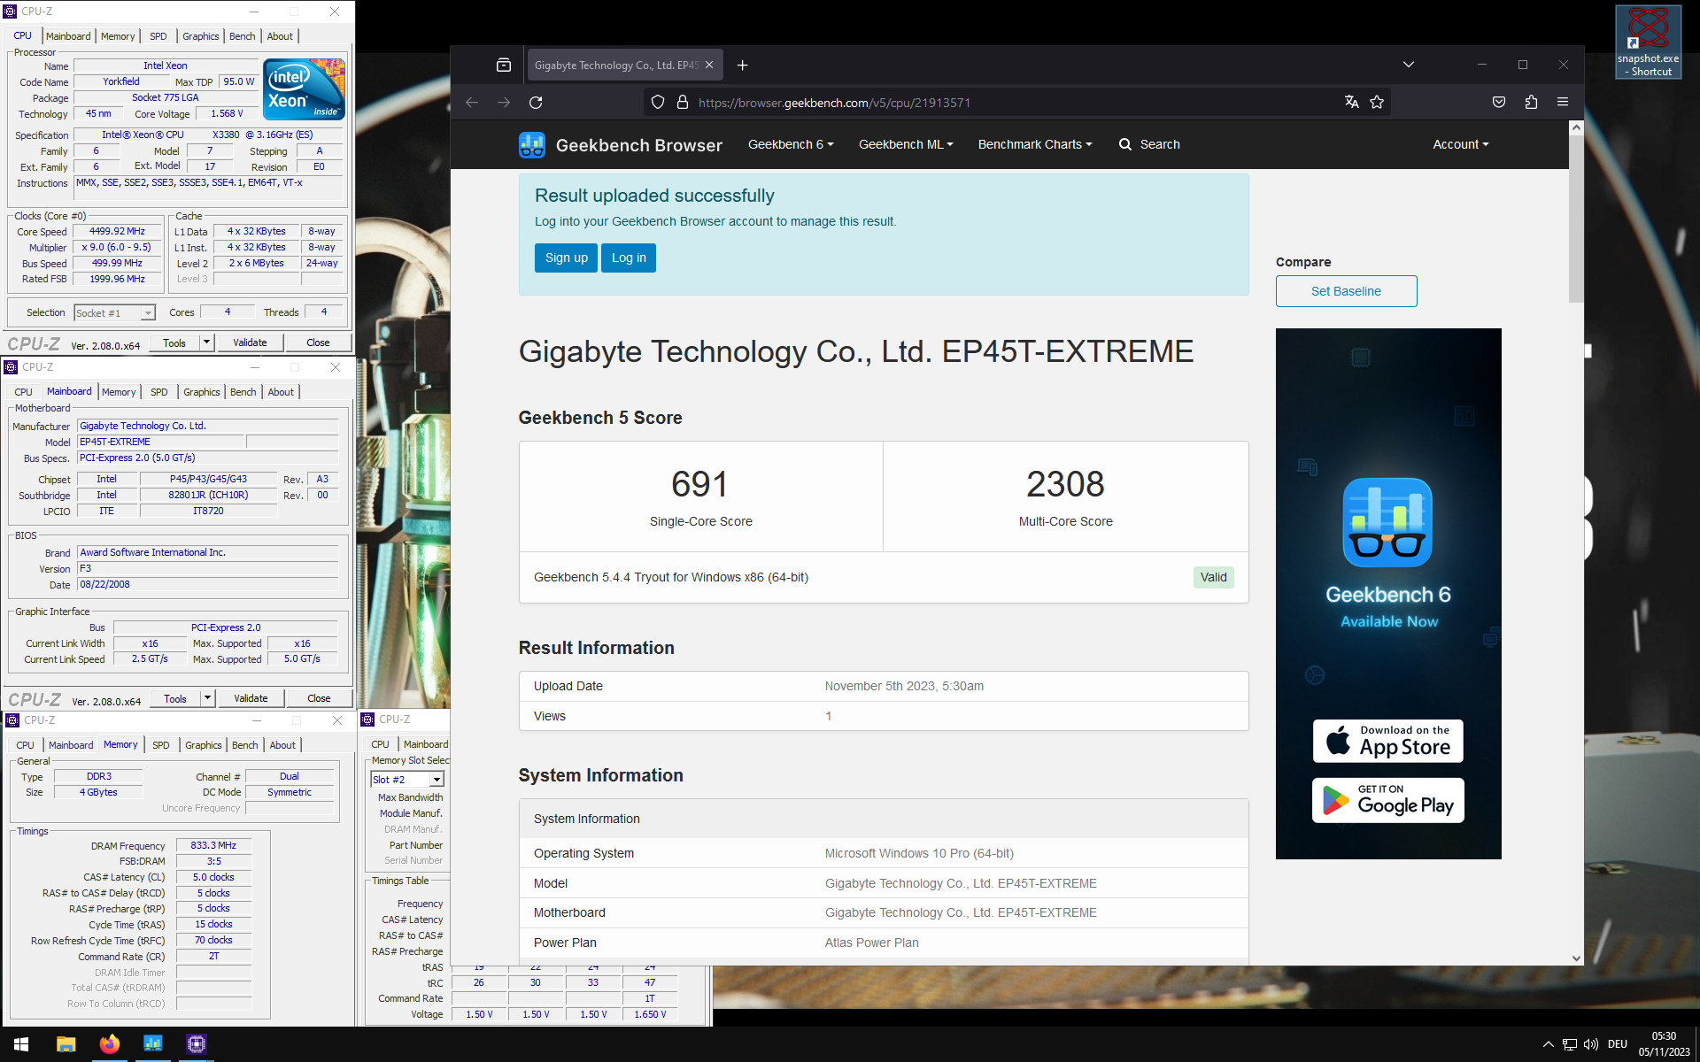Click the Firefox taskbar icon
1700x1062 pixels.
[x=109, y=1044]
